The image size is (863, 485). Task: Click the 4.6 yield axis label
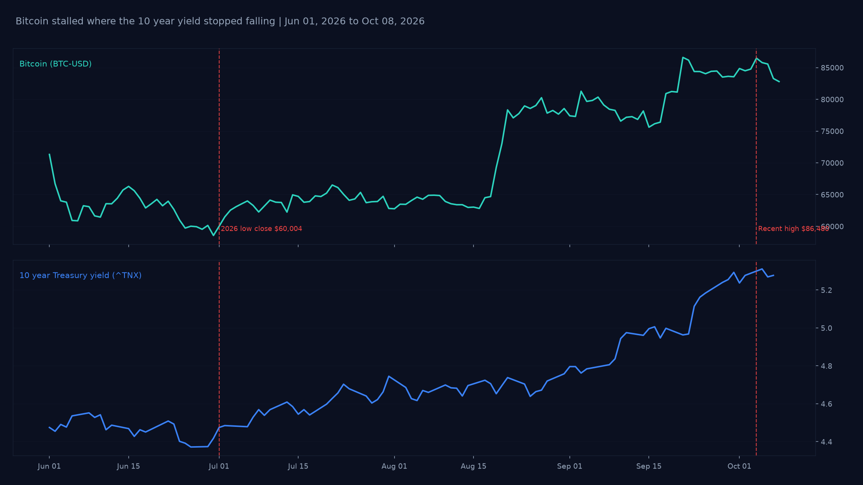pos(826,404)
